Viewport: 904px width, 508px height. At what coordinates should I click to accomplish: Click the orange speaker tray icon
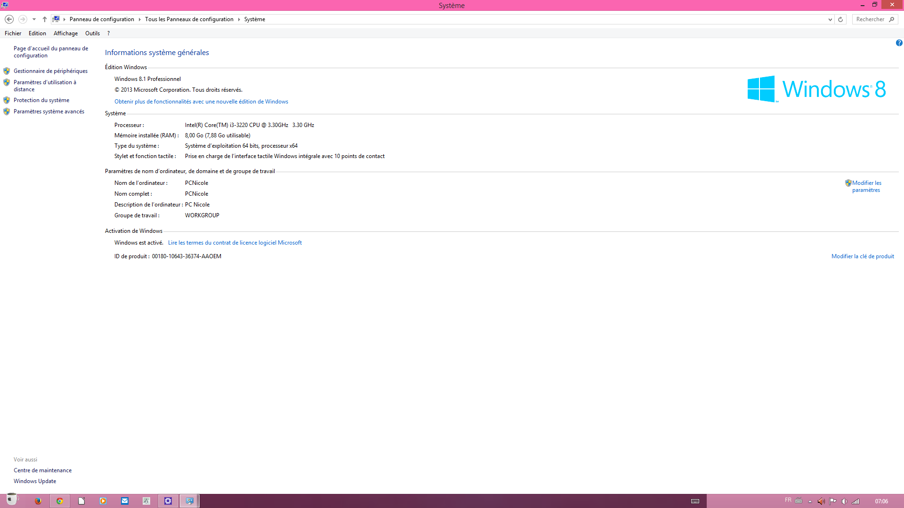point(821,501)
